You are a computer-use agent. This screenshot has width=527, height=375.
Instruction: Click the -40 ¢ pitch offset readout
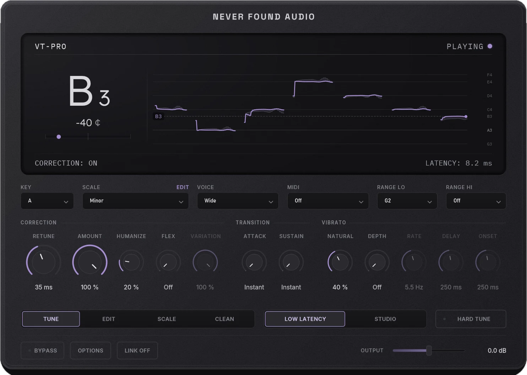point(88,123)
